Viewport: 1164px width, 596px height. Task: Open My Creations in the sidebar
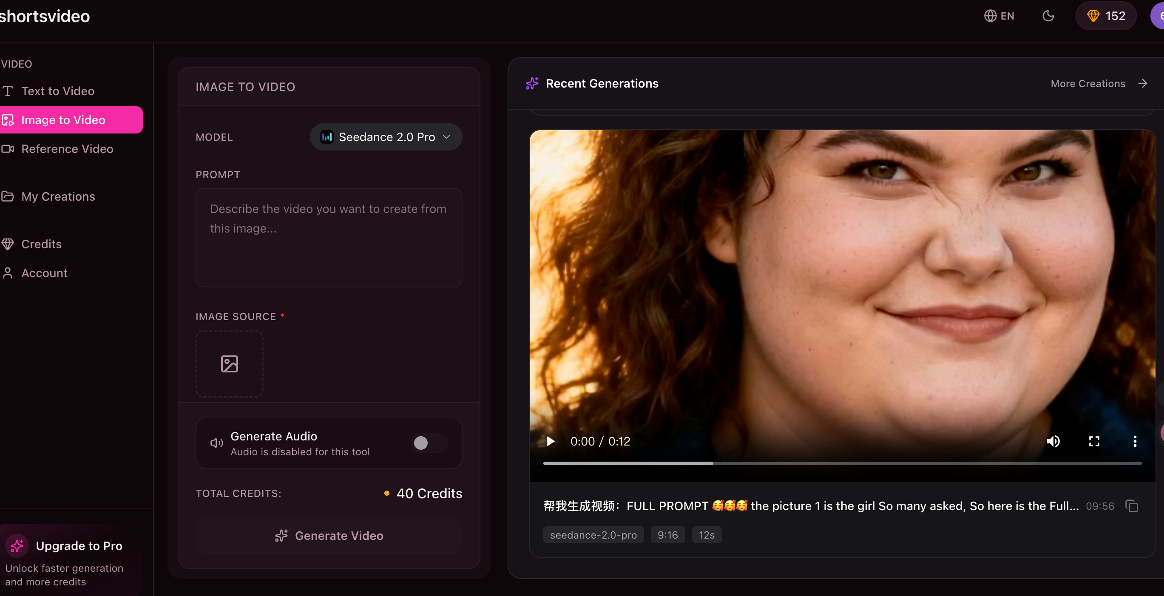click(58, 196)
